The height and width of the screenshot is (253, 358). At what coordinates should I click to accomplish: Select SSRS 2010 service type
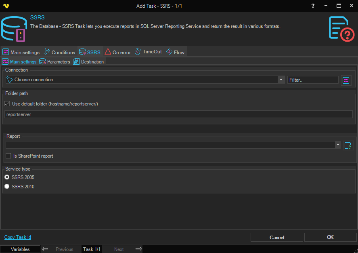click(x=7, y=186)
